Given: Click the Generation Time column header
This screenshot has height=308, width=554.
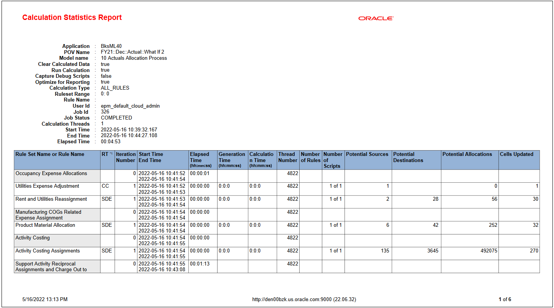Looking at the screenshot, I should (x=232, y=160).
